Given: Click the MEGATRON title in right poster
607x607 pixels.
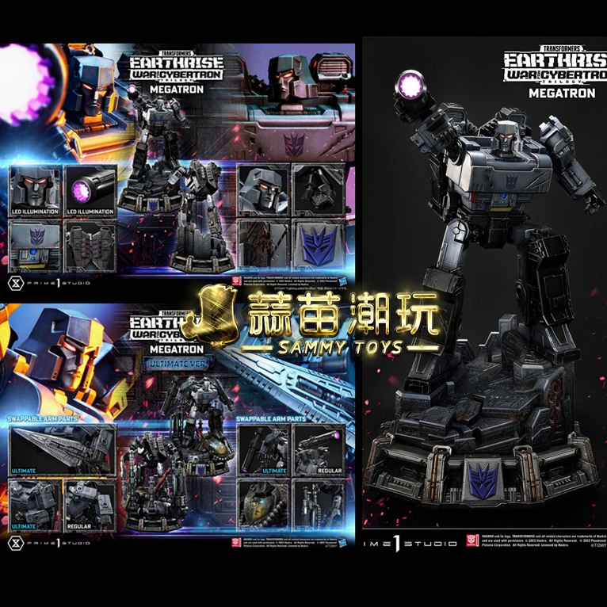Looking at the screenshot, I should click(x=562, y=94).
